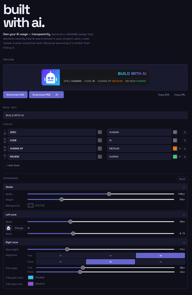Align title to the right
Viewport: 192px width, 295px height.
tap(160, 255)
